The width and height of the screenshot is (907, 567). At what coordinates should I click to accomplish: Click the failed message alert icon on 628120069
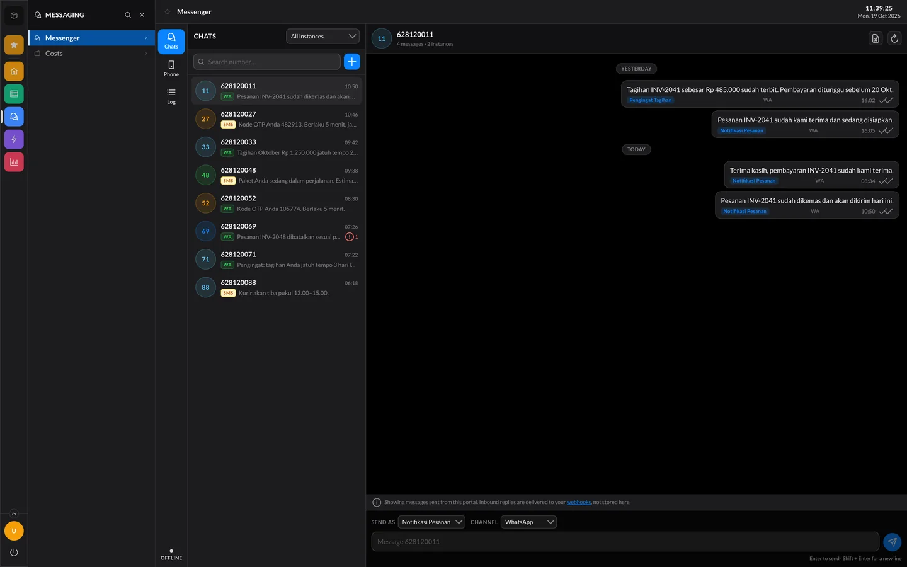pos(350,237)
